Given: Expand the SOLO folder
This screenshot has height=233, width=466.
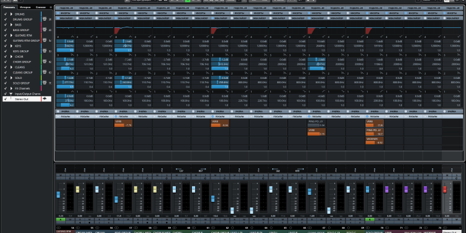Looking at the screenshot, I should tap(11, 78).
